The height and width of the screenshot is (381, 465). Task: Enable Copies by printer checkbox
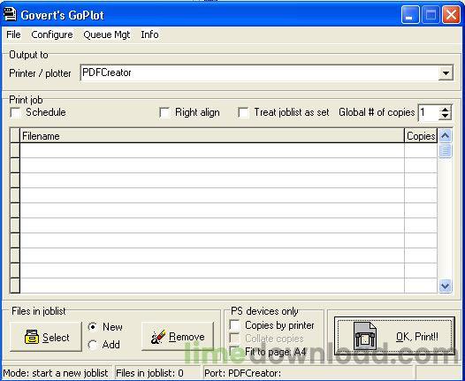coord(235,325)
